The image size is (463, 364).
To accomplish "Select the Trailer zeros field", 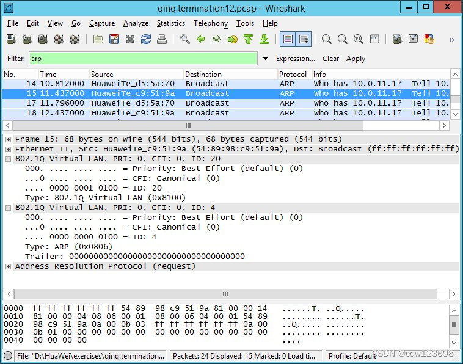I will point(135,257).
